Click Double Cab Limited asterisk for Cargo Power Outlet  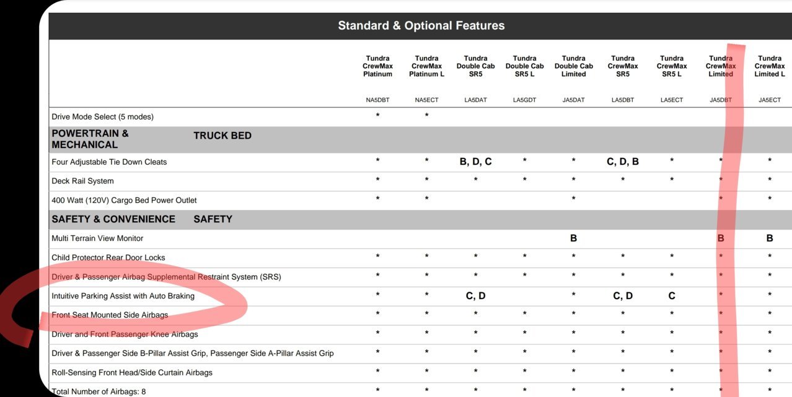point(573,199)
